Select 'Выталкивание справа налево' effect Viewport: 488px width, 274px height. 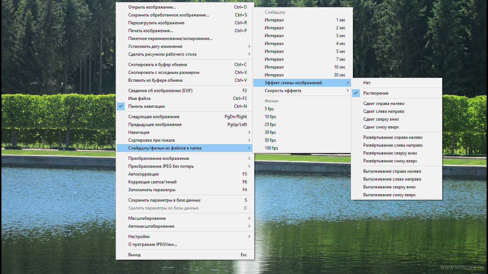tap(397, 171)
